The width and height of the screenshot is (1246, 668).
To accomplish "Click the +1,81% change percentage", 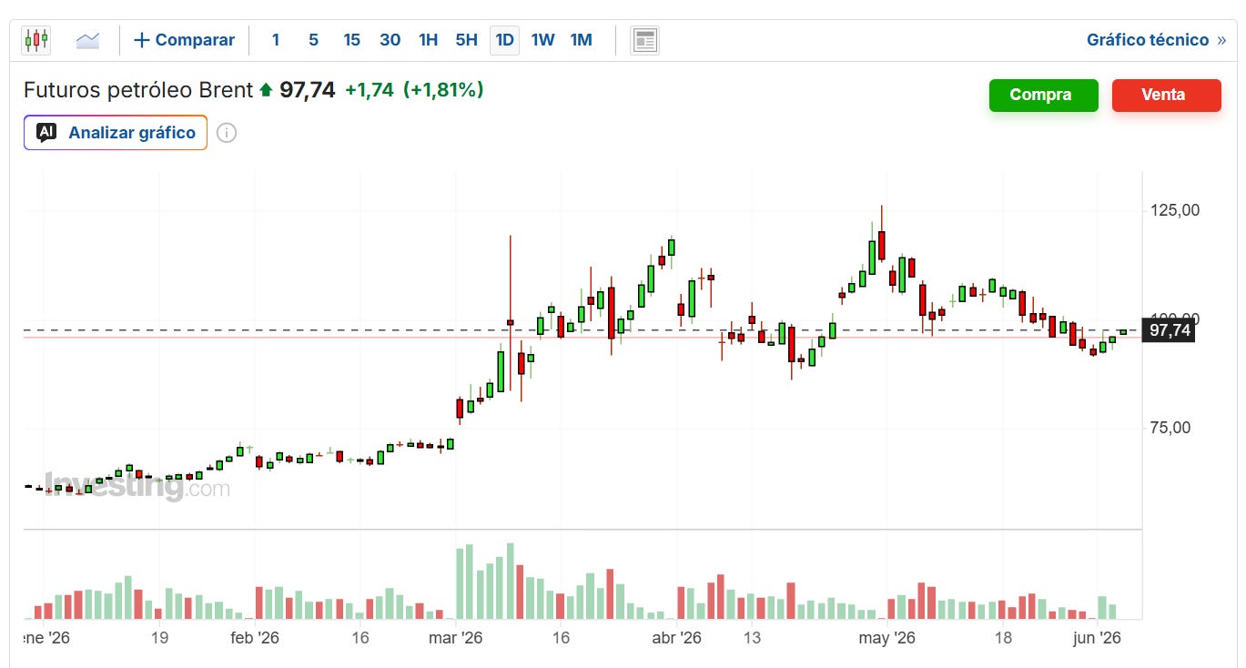I will click(443, 90).
